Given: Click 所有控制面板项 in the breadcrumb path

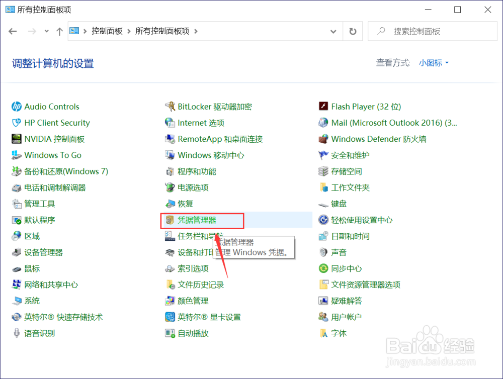Looking at the screenshot, I should coord(162,31).
